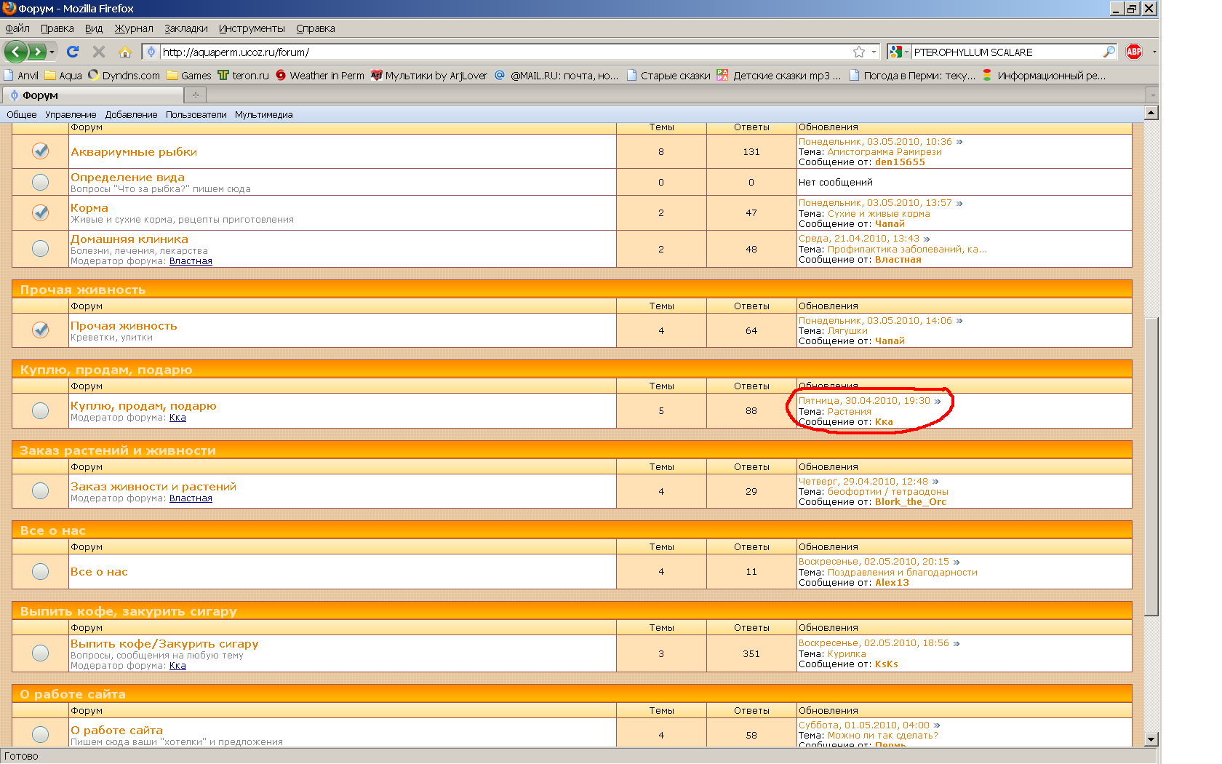The height and width of the screenshot is (764, 1222).
Task: Click the browser Back arrow button
Action: tap(16, 52)
